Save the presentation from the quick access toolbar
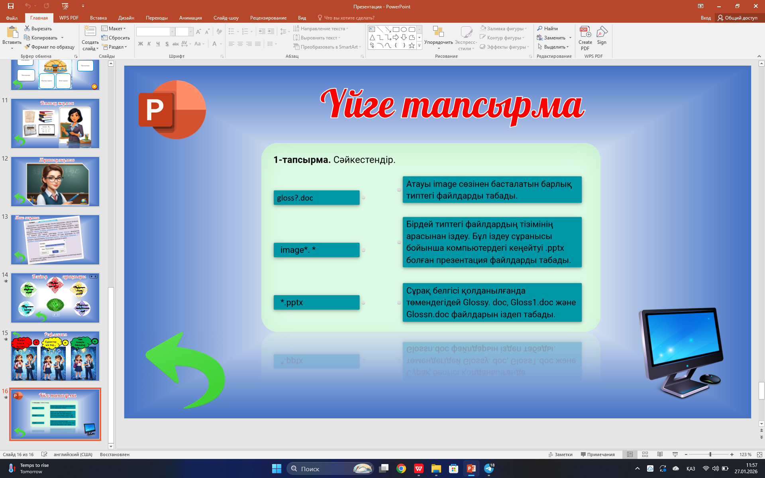This screenshot has height=478, width=765. (11, 6)
